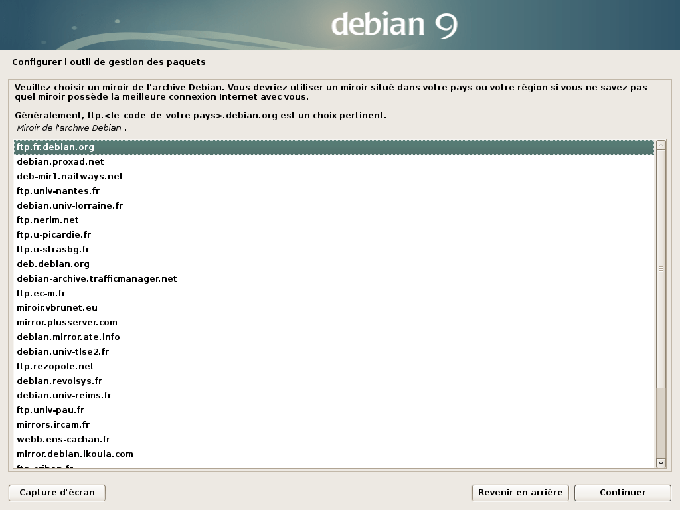Click the scrollbar down arrow
The image size is (680, 510).
pyautogui.click(x=661, y=463)
